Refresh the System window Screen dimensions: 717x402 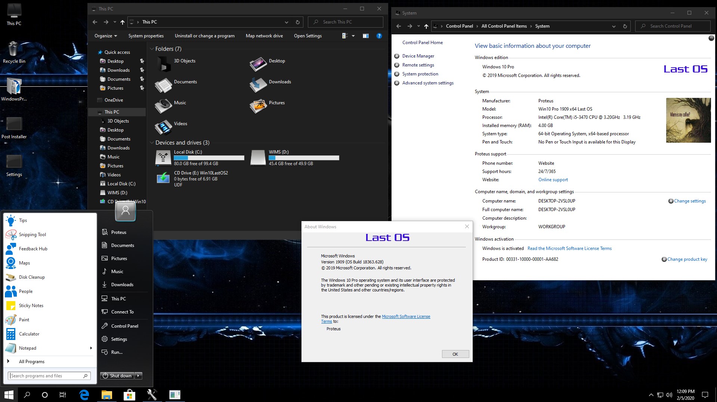pos(625,26)
